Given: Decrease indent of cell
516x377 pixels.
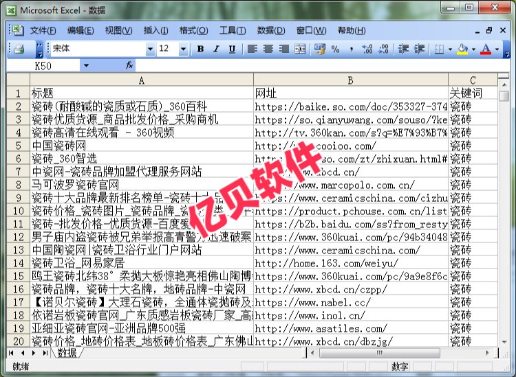Looking at the screenshot, I should [403, 49].
